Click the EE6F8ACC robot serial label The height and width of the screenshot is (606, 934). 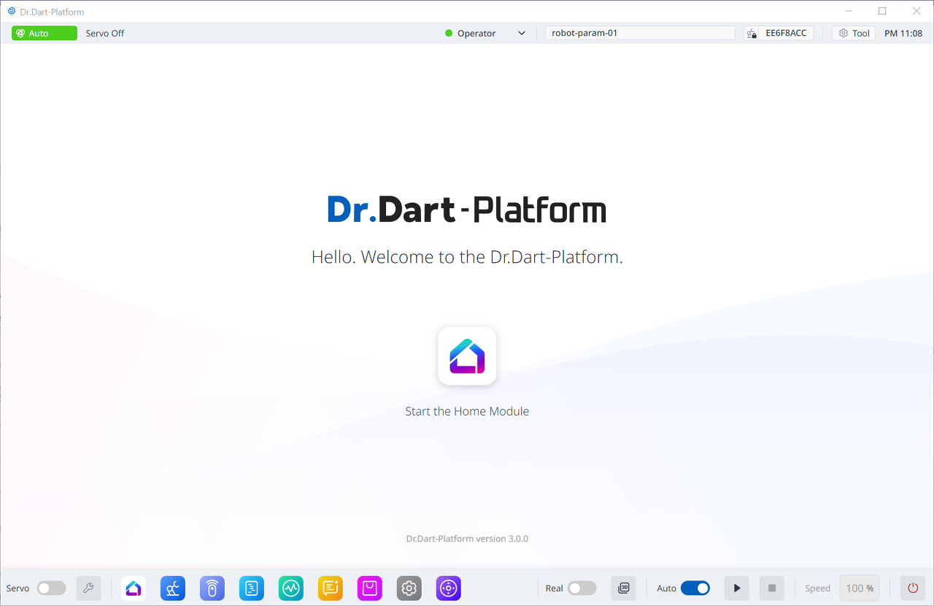(x=786, y=32)
